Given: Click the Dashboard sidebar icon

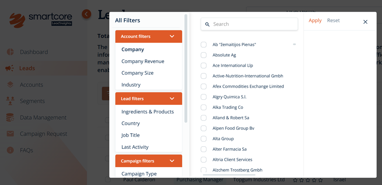Looking at the screenshot, I should 11,52.
